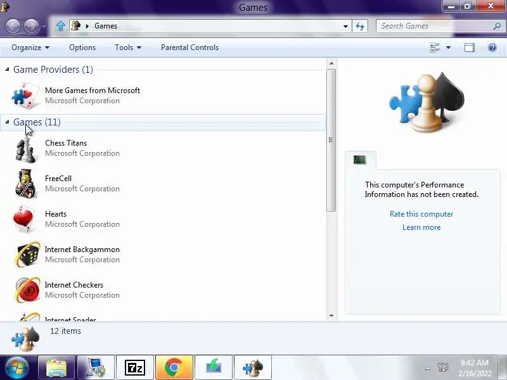This screenshot has width=507, height=380.
Task: Click the Back navigation button
Action: (x=13, y=26)
